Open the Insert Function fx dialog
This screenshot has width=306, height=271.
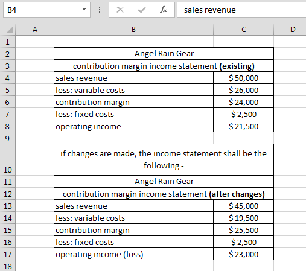[164, 10]
